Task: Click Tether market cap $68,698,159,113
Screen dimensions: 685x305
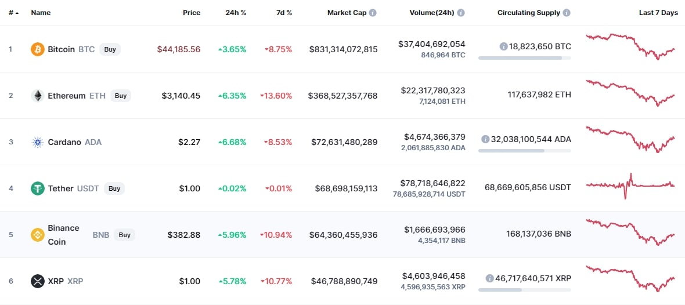Action: (347, 188)
